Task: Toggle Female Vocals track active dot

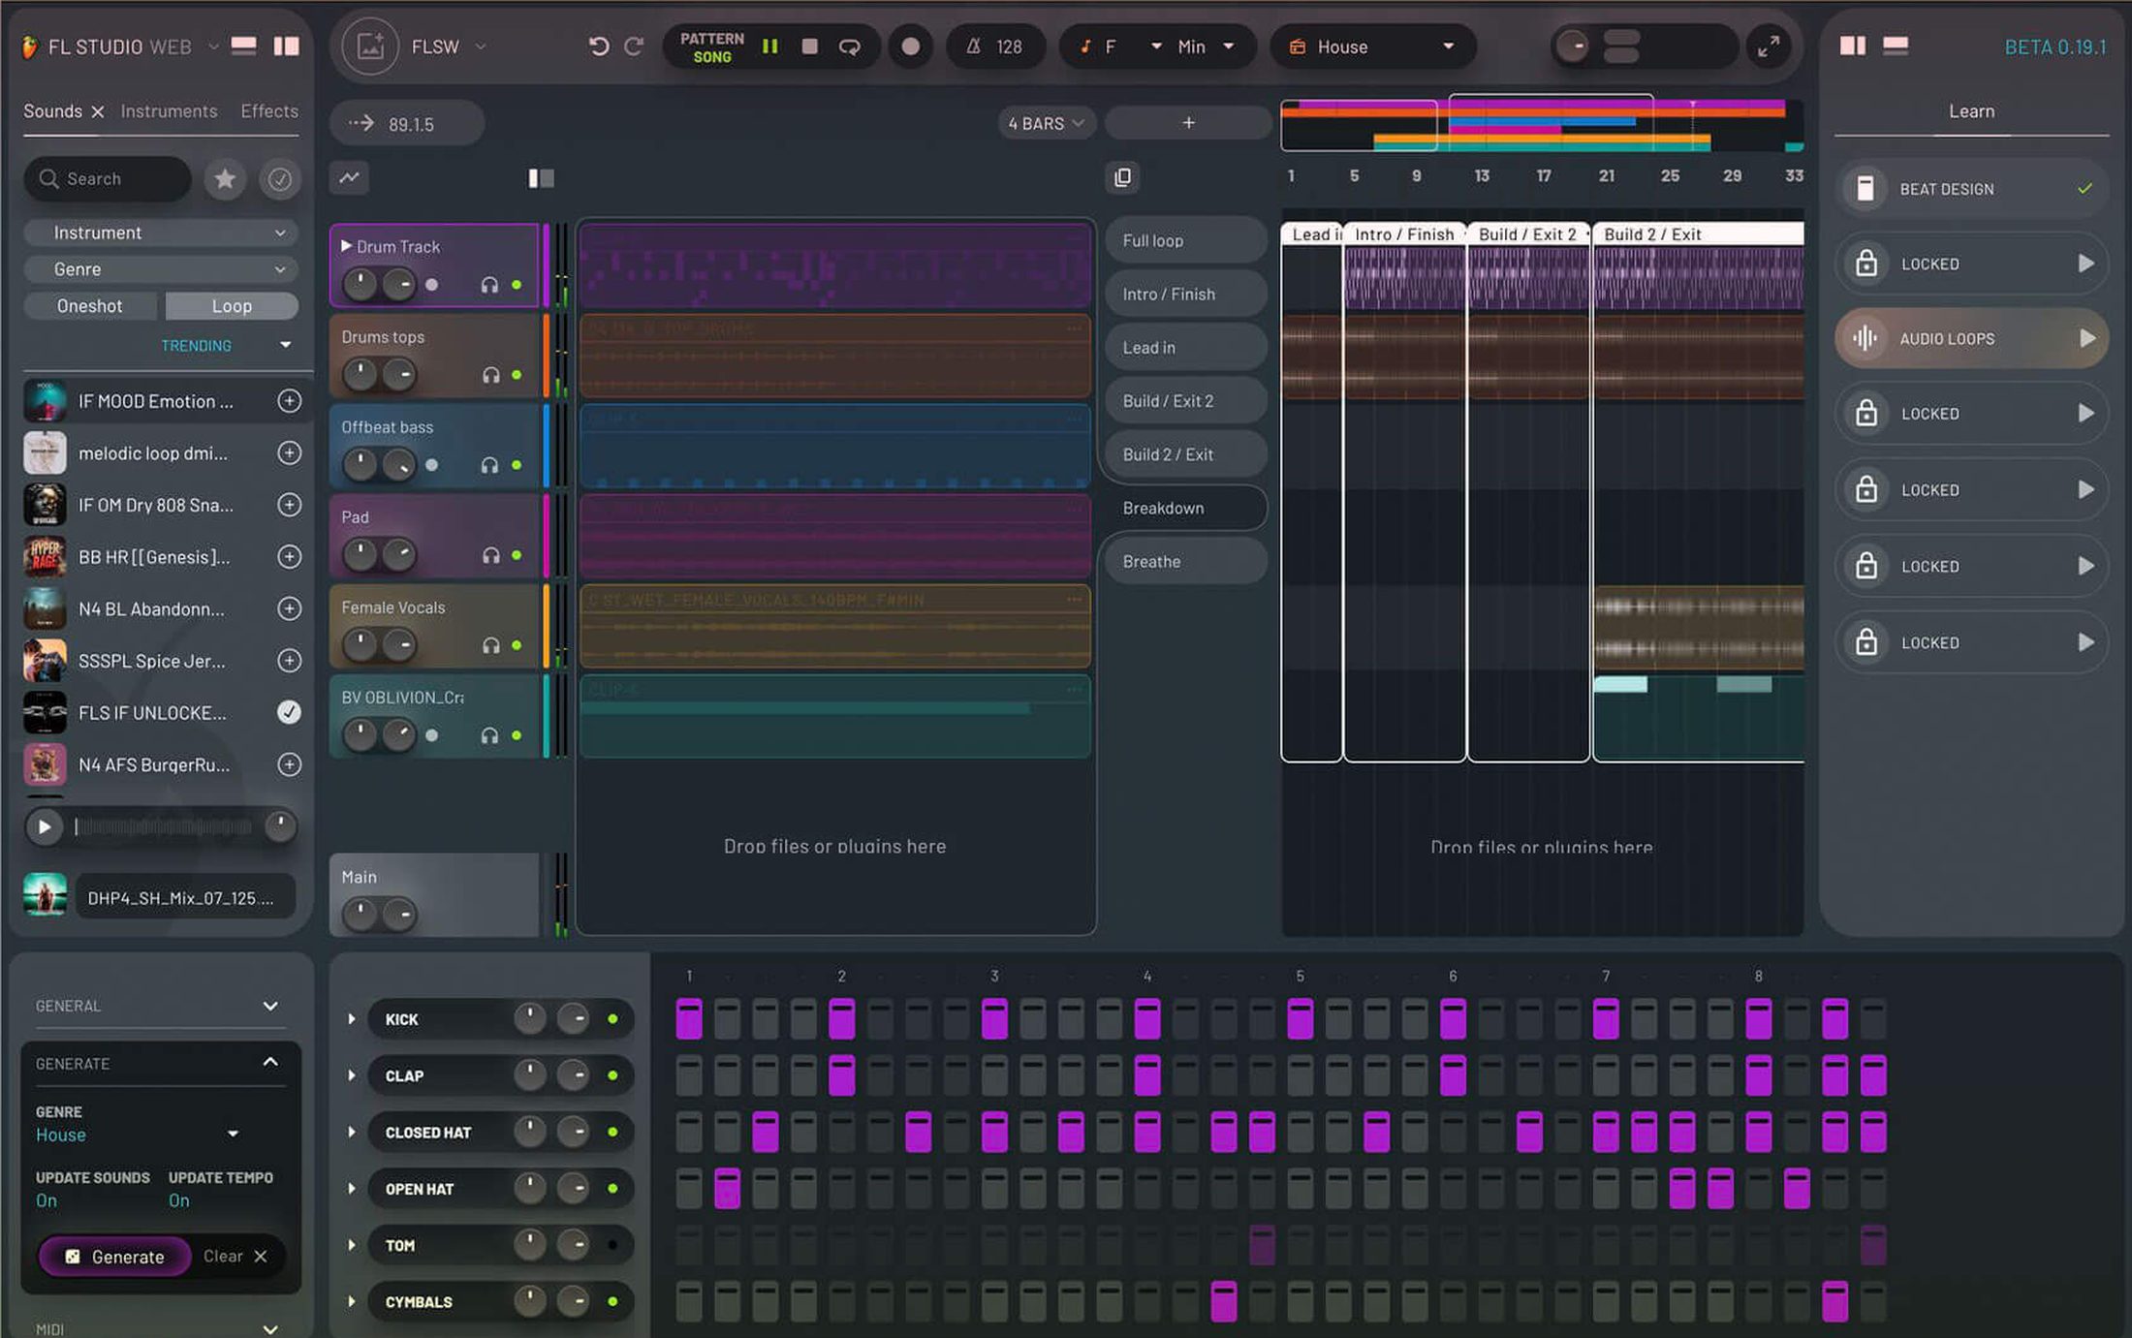Action: tap(517, 645)
